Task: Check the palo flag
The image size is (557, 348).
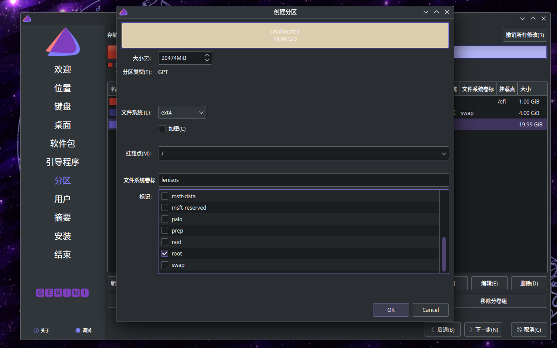Action: click(165, 219)
